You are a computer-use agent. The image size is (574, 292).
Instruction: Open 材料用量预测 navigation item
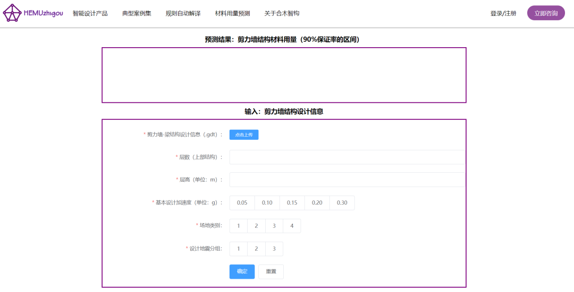tap(232, 13)
